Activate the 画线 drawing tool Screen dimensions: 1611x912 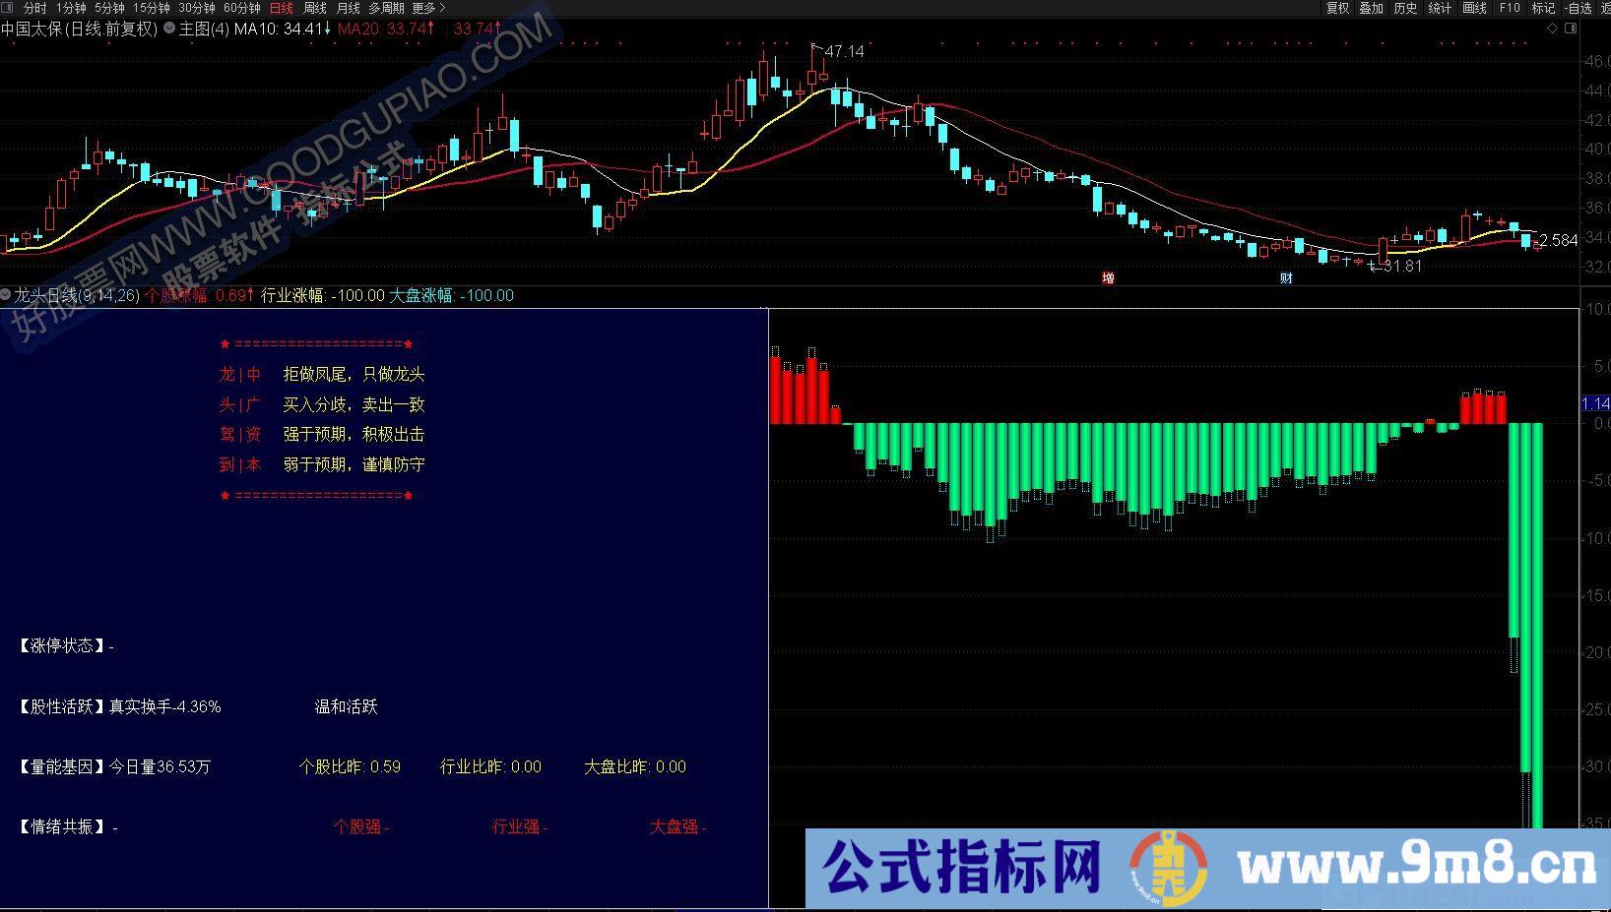click(1474, 8)
